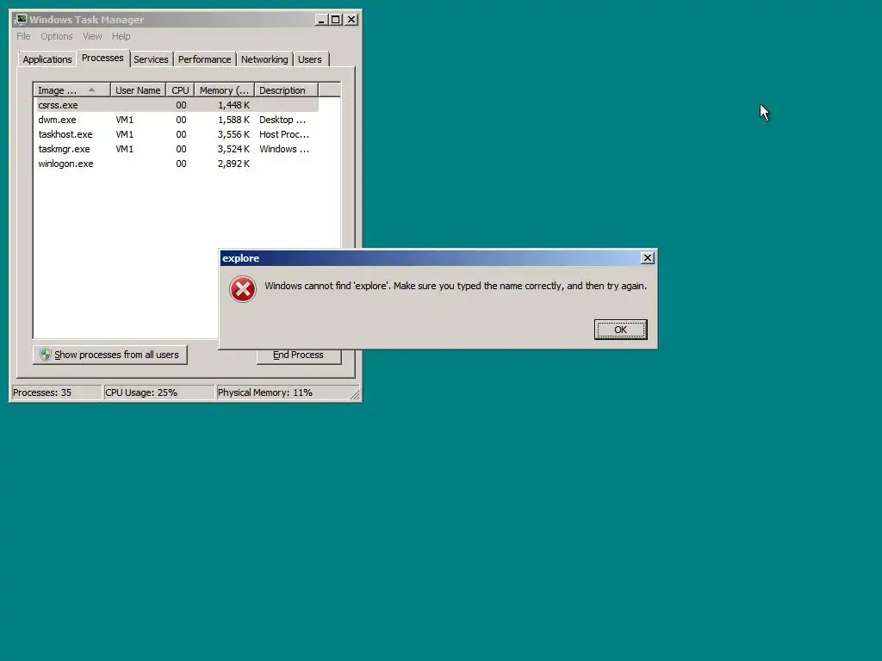Image resolution: width=882 pixels, height=661 pixels.
Task: Click the 3,556 K memory value
Action: tap(233, 134)
